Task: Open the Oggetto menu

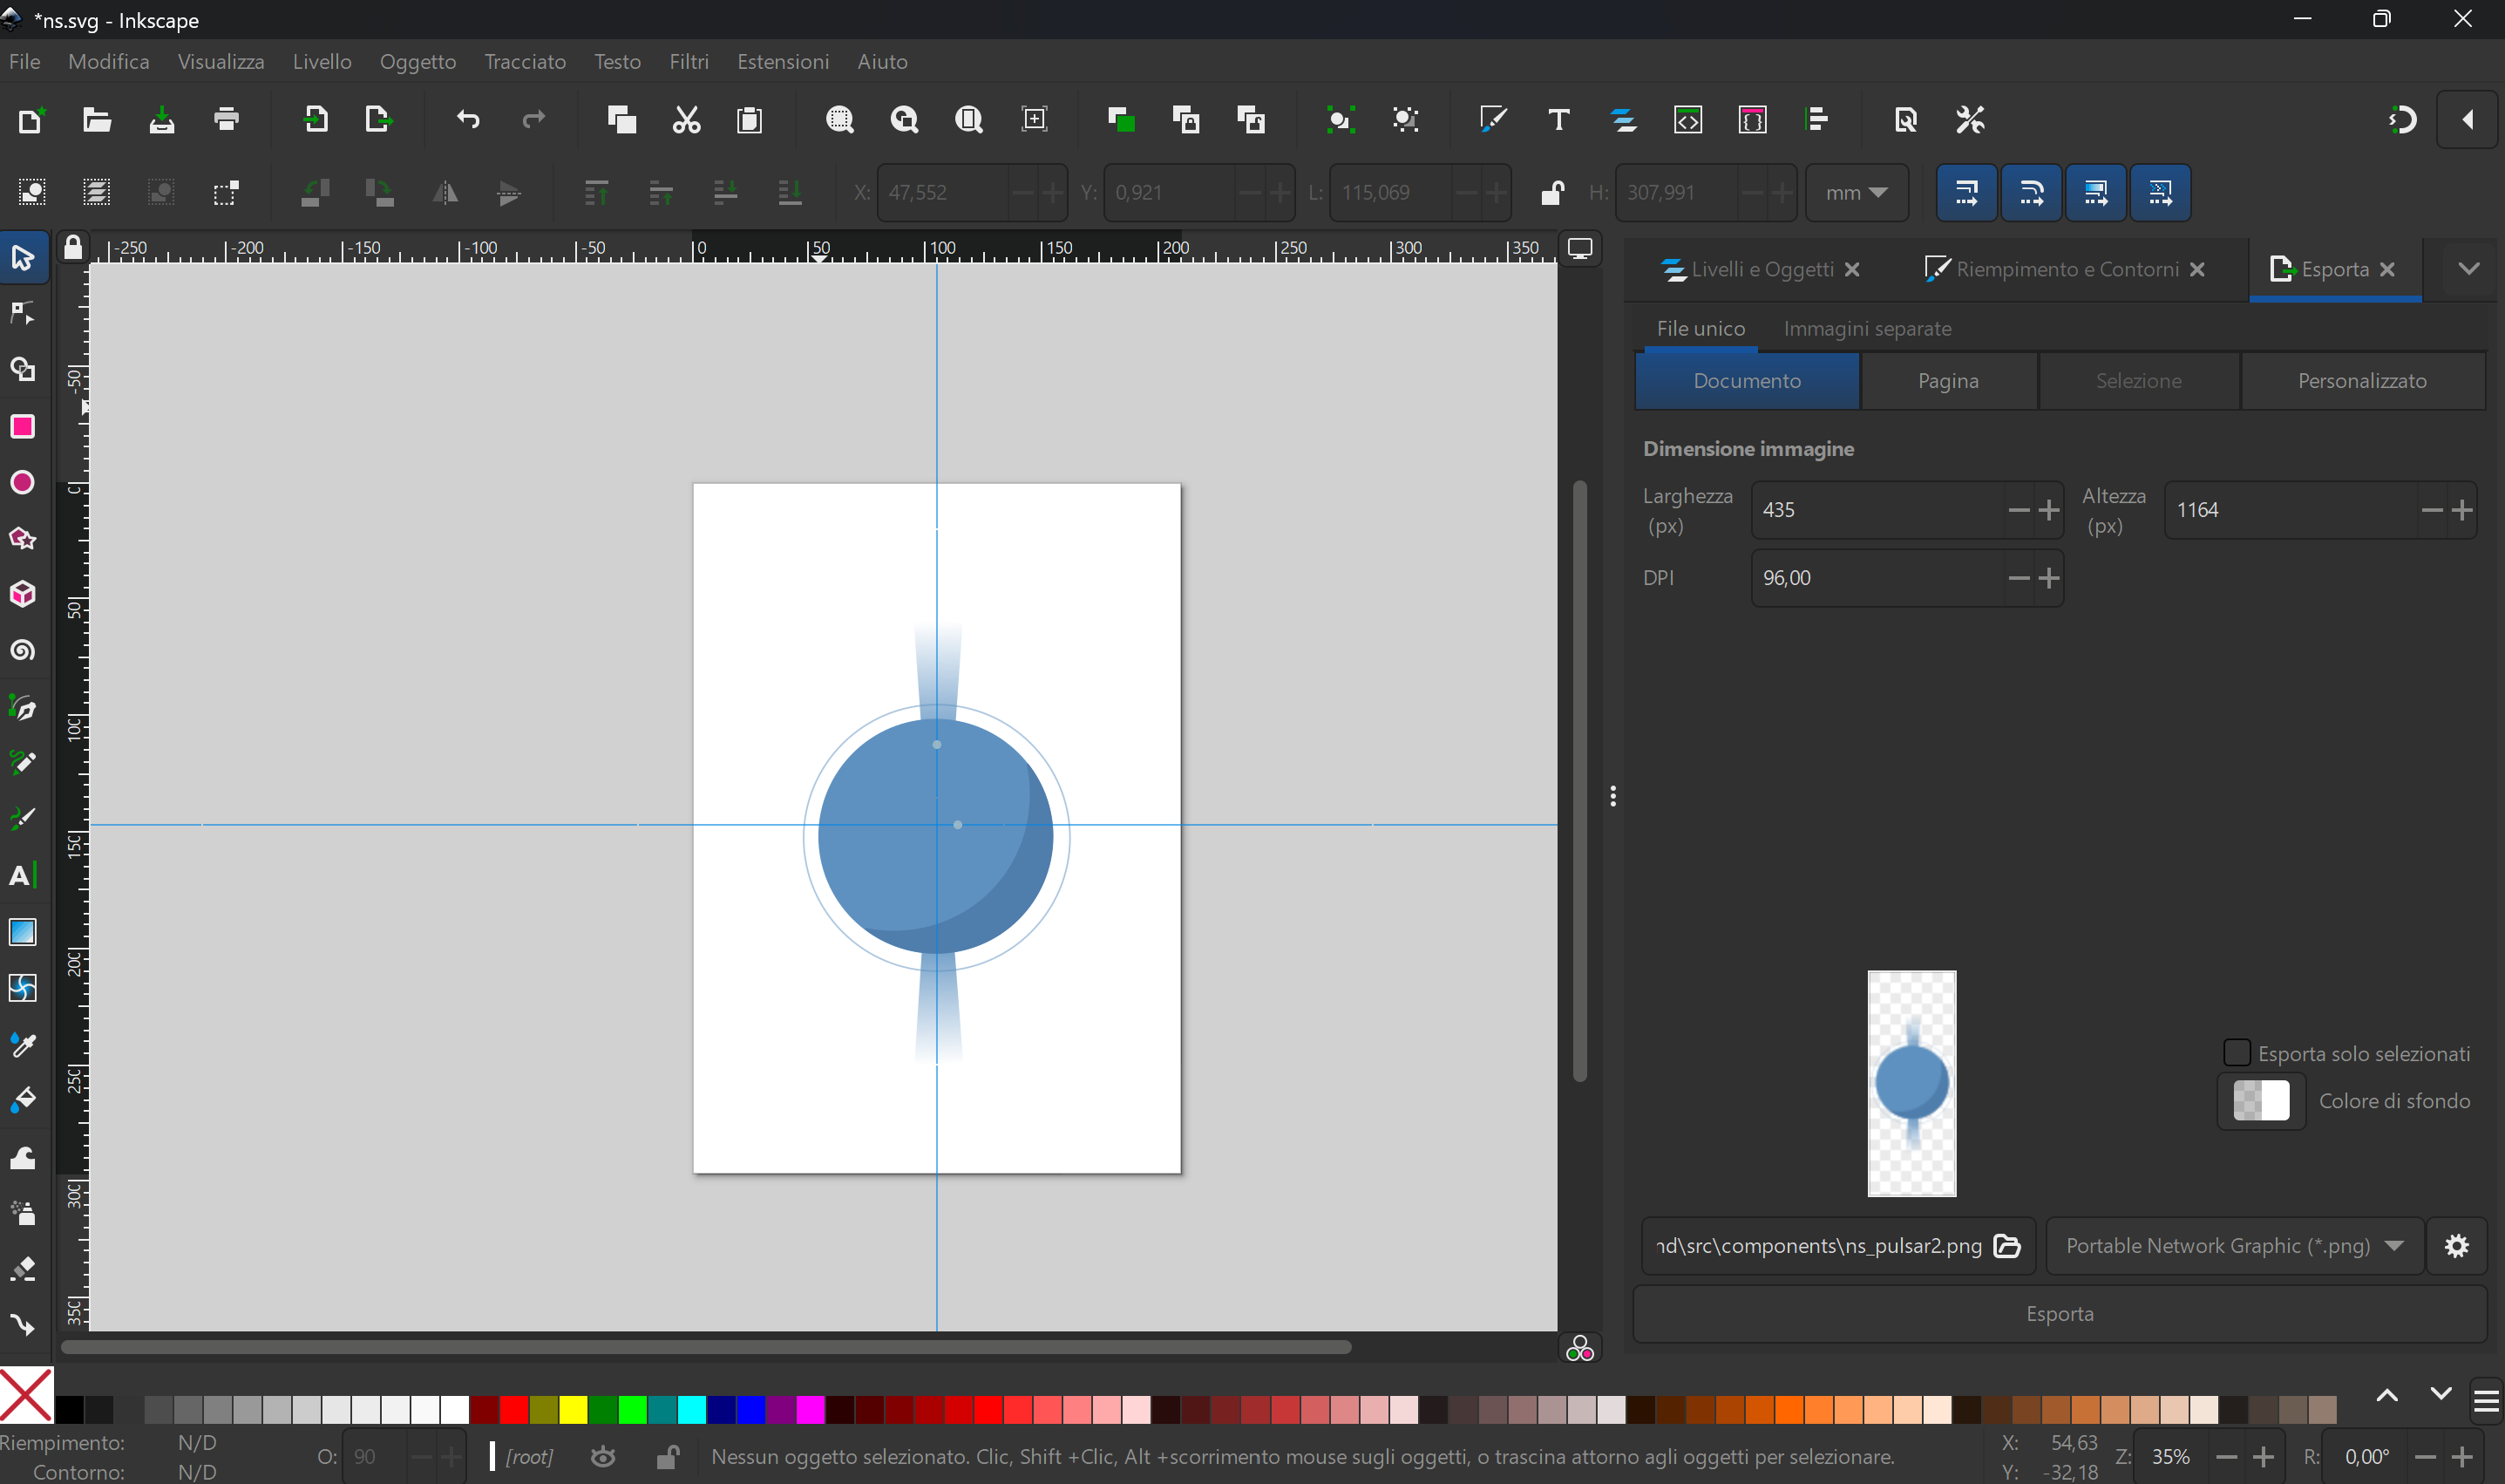Action: point(417,62)
